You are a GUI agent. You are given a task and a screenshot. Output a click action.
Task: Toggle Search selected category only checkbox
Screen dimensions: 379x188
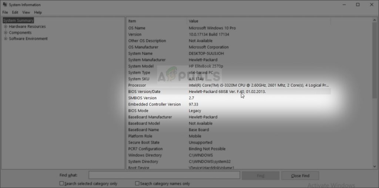coord(62,184)
